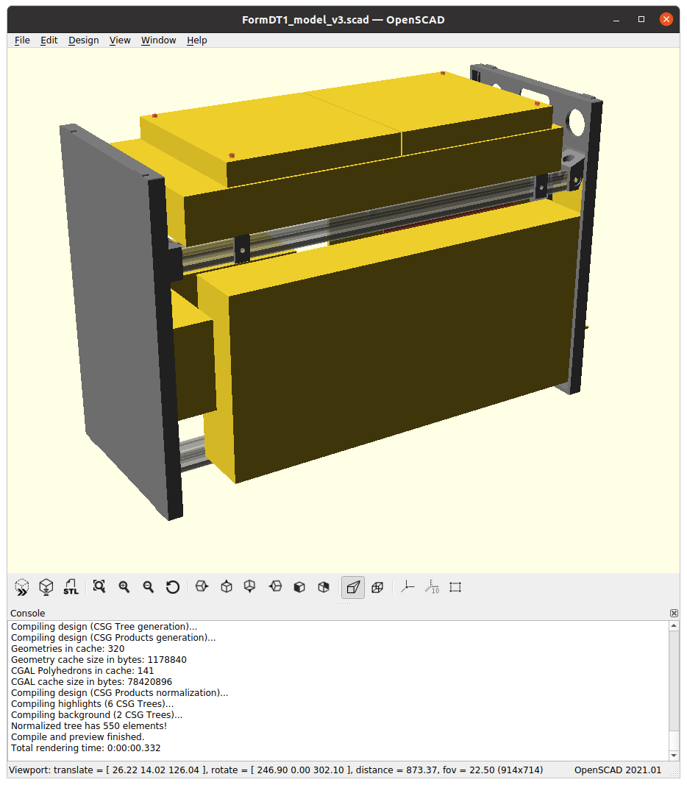Click 'OpenSCAD 2021.01' version label
Image resolution: width=687 pixels, height=785 pixels.
(x=618, y=770)
